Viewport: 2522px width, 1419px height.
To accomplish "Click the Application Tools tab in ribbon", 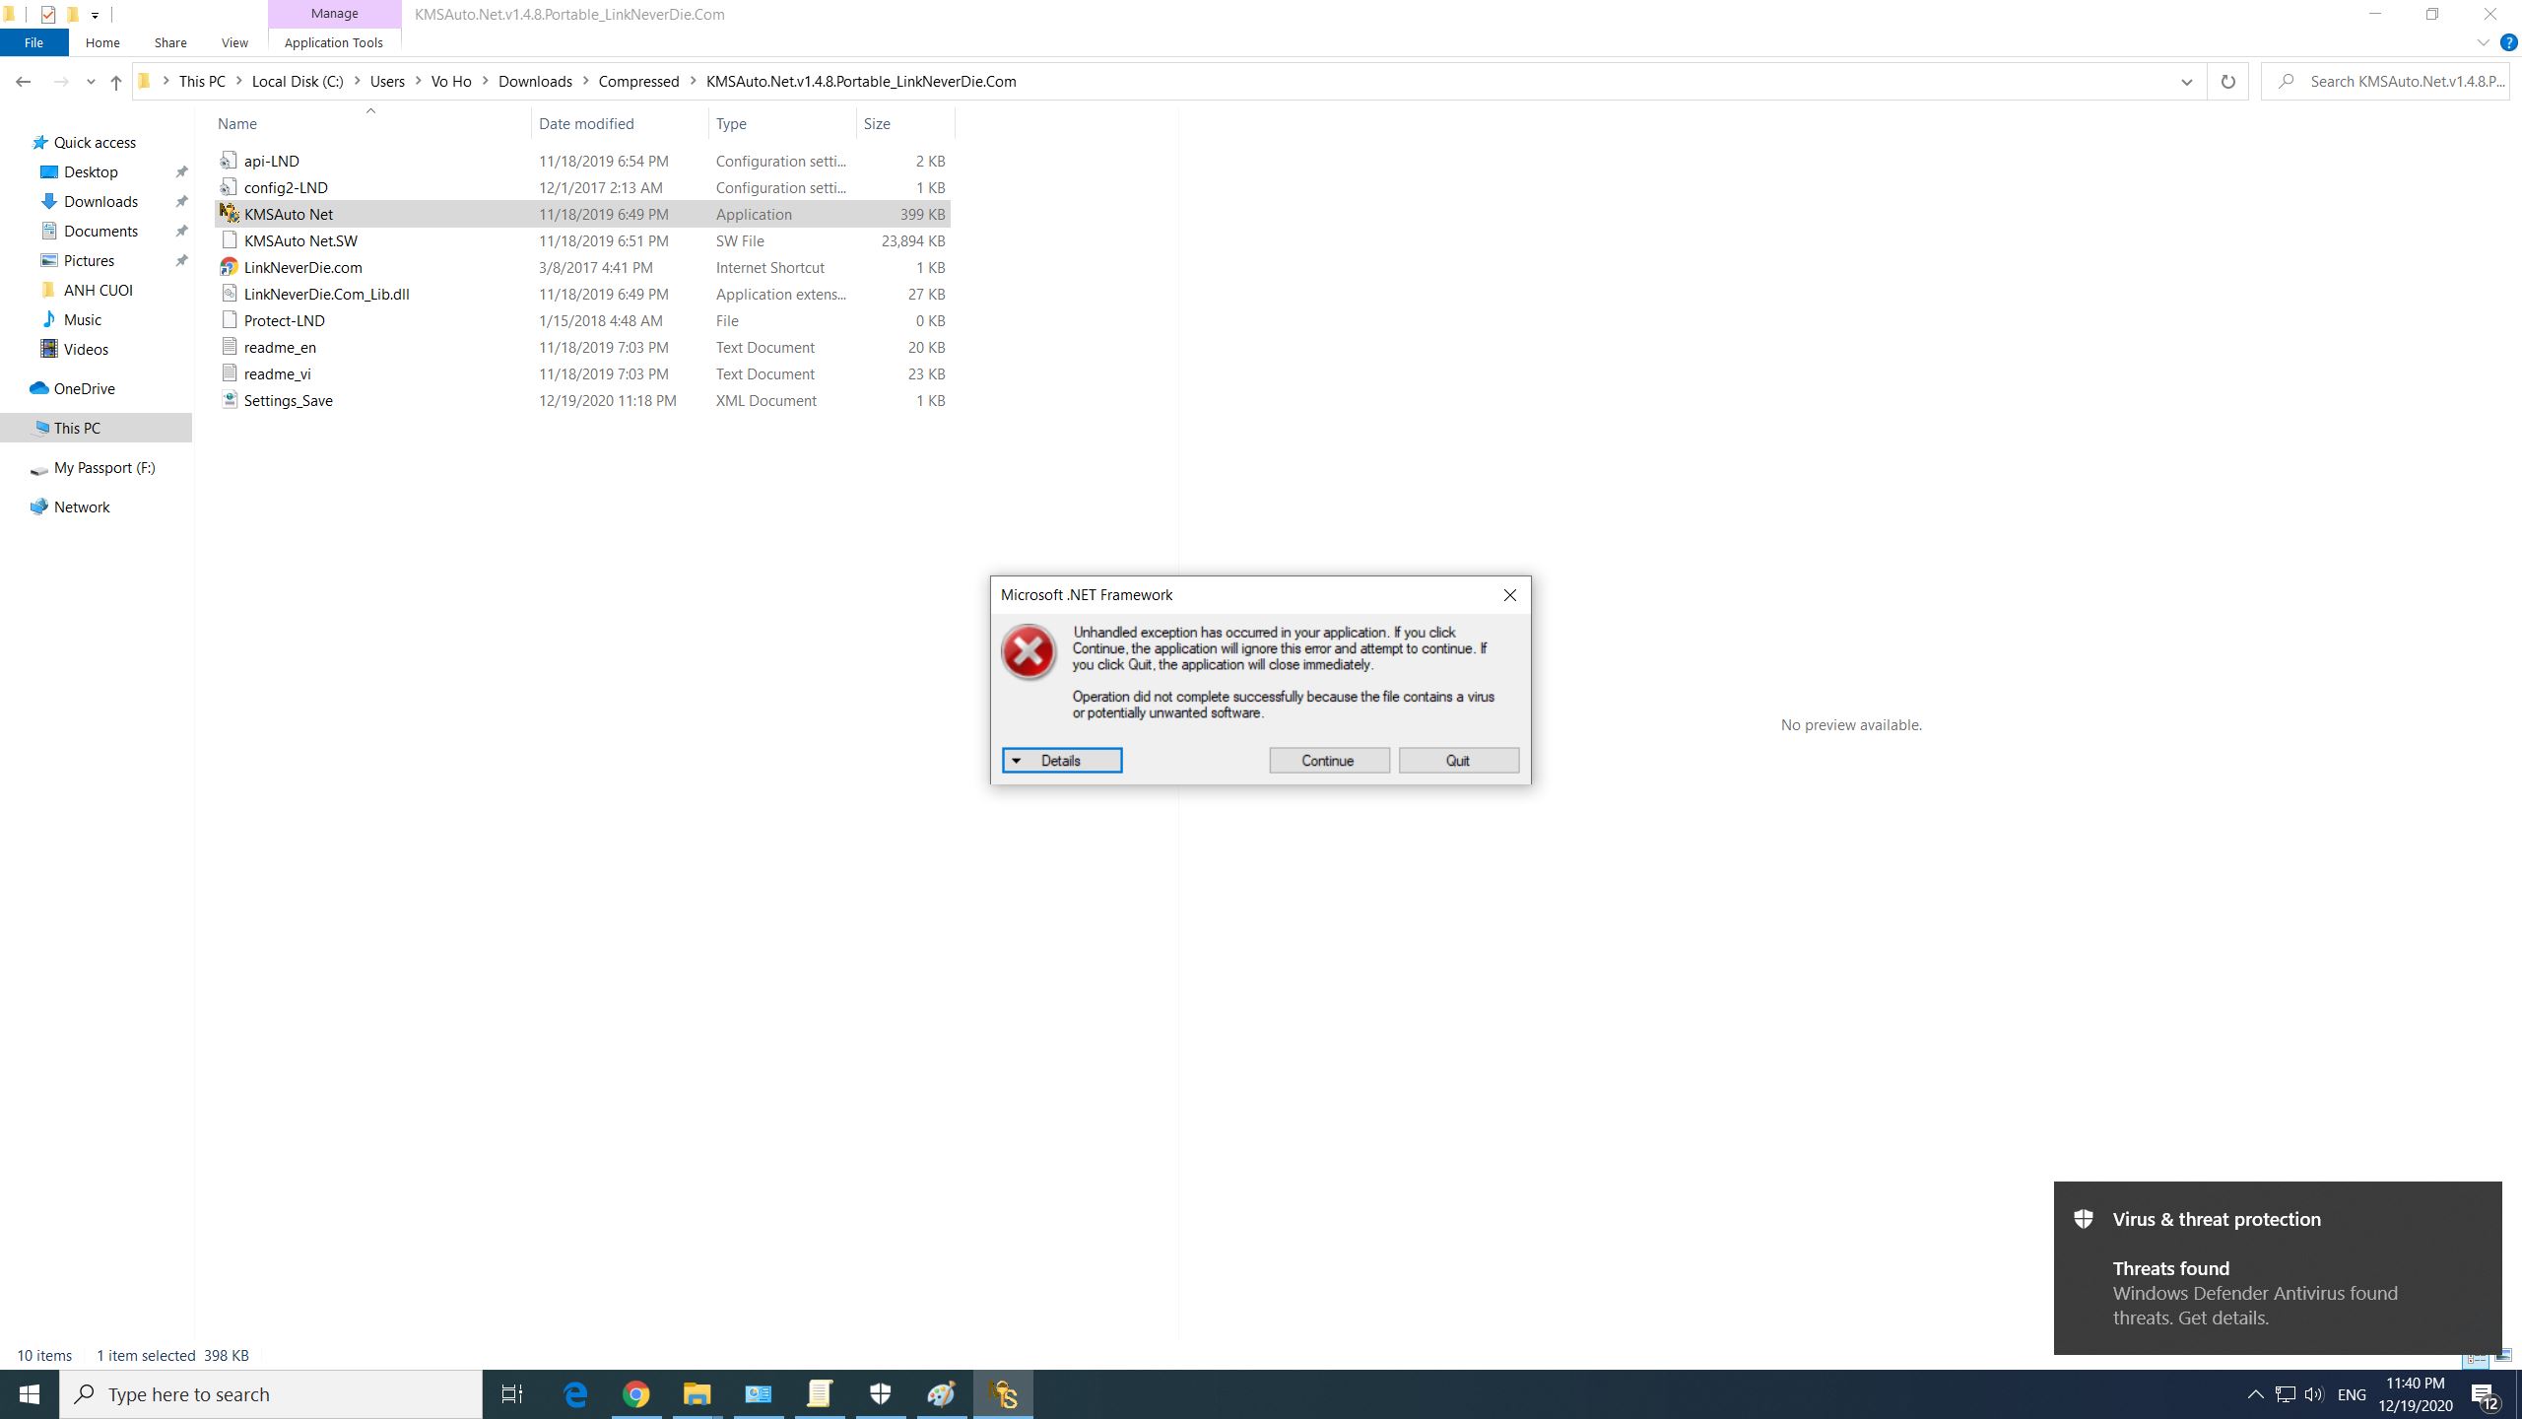I will [x=333, y=41].
